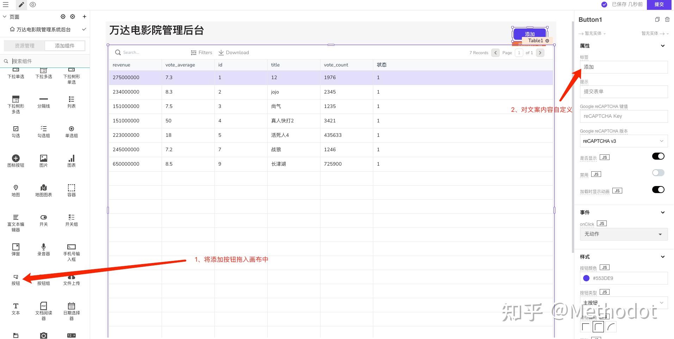Click the 提交 submit button
The height and width of the screenshot is (339, 674).
point(659,5)
